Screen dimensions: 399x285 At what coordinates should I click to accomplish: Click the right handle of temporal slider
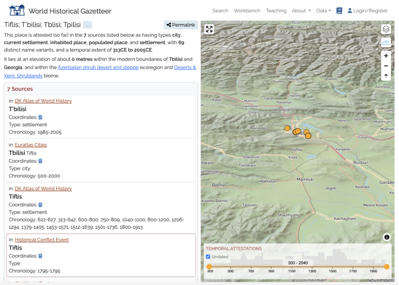[x=387, y=266]
